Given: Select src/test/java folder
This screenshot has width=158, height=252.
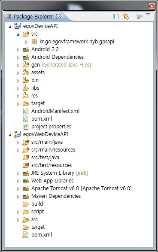Looking at the screenshot, I should tap(45, 158).
